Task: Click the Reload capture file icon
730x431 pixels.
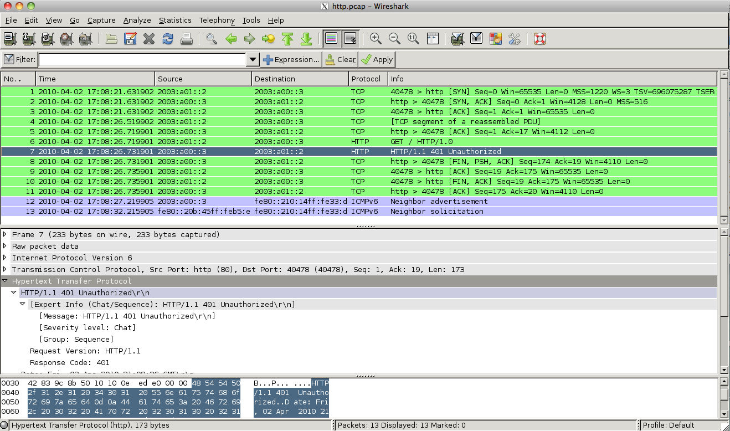Action: click(167, 39)
